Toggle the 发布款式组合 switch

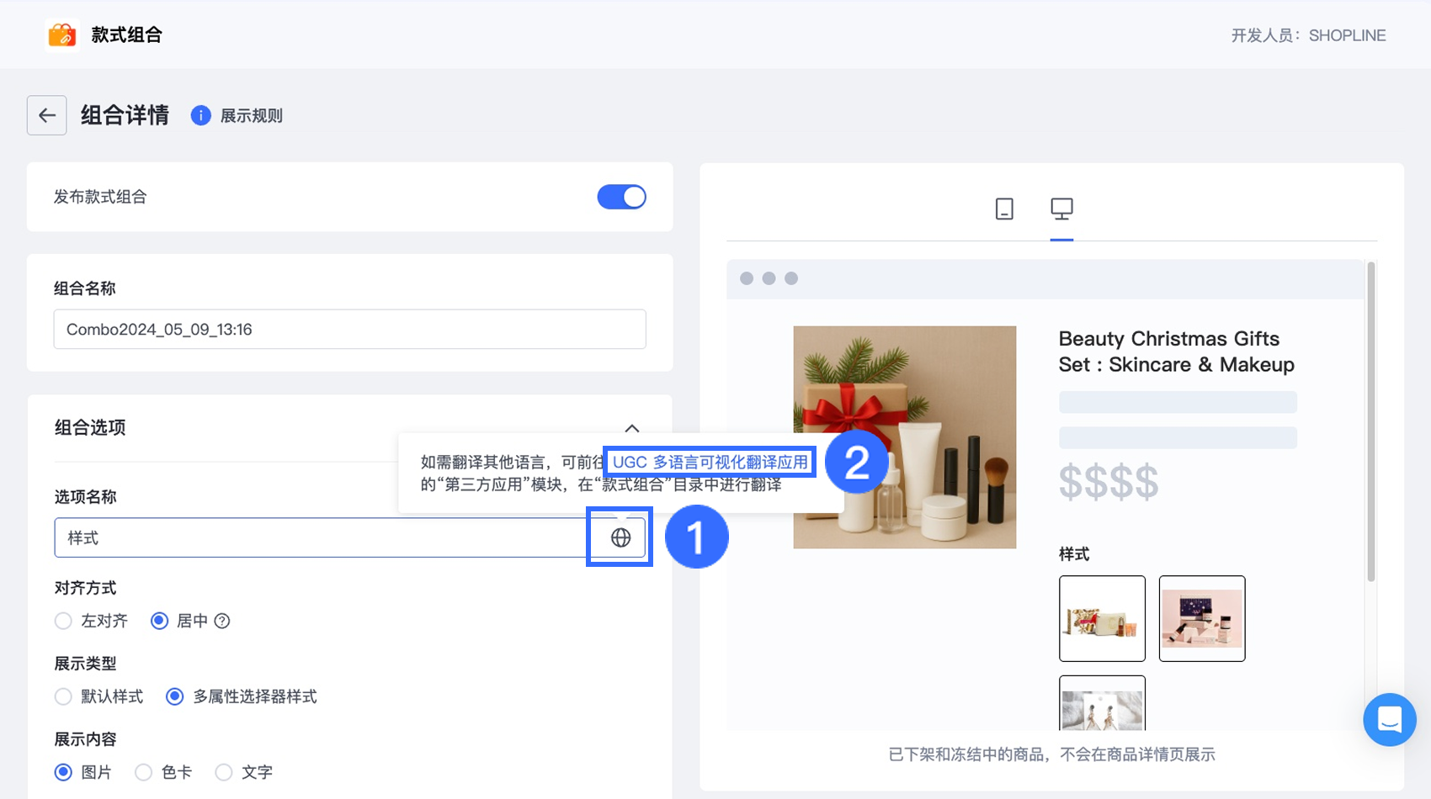click(621, 197)
